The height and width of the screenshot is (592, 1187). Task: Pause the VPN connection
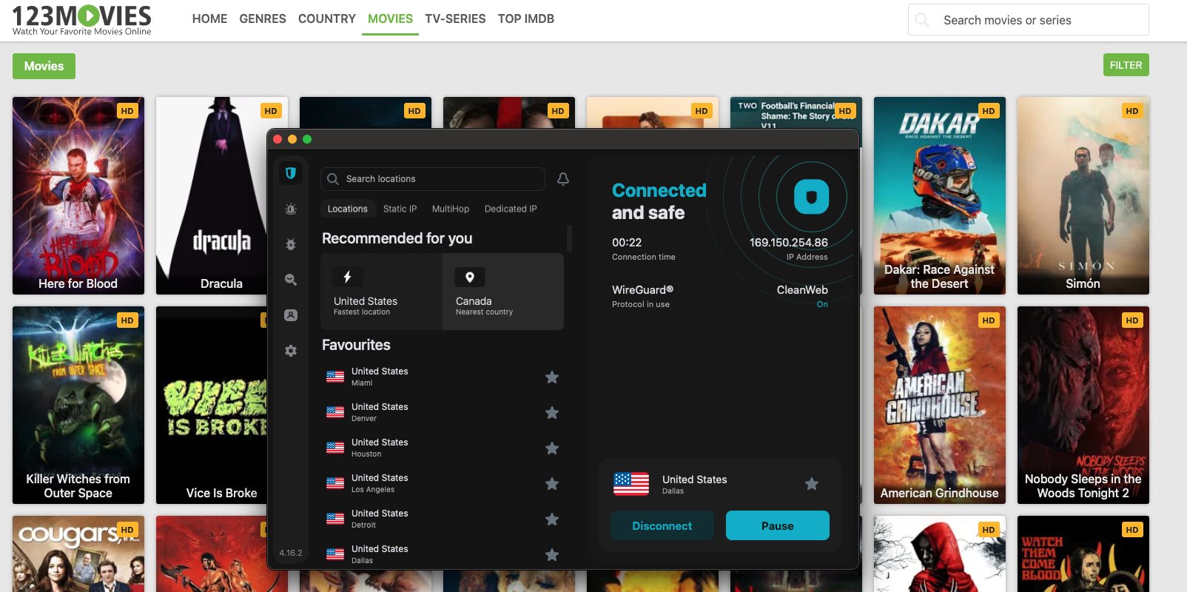(777, 525)
